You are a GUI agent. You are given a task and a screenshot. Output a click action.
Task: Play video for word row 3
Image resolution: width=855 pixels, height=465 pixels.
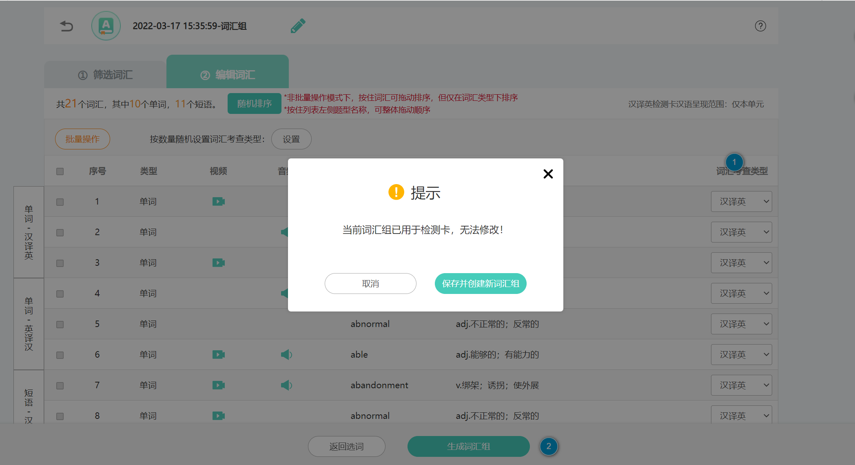(219, 263)
